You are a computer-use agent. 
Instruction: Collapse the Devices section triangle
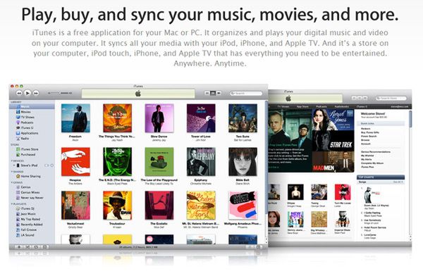12,161
